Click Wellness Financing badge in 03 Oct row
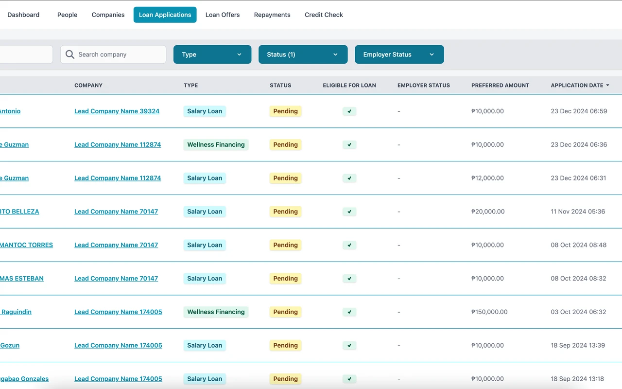This screenshot has width=622, height=389. coord(216,312)
